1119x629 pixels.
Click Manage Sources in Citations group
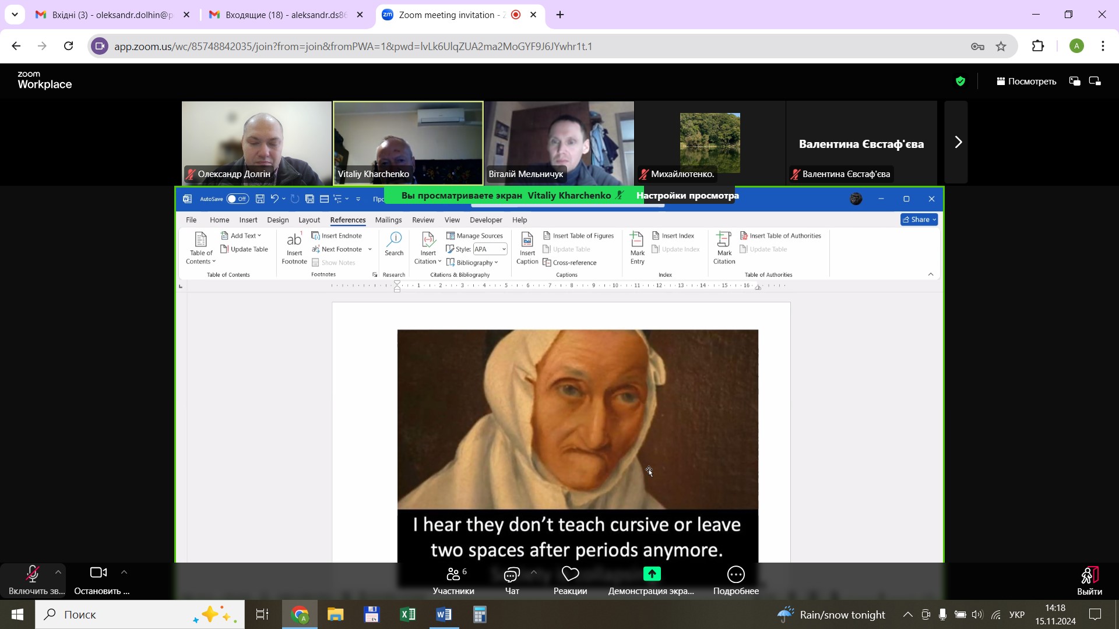click(x=474, y=236)
